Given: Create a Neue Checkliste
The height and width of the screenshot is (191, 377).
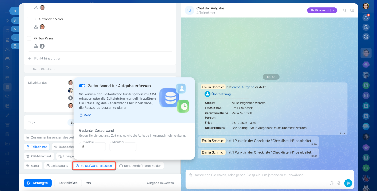Looking at the screenshot, I should [41, 69].
